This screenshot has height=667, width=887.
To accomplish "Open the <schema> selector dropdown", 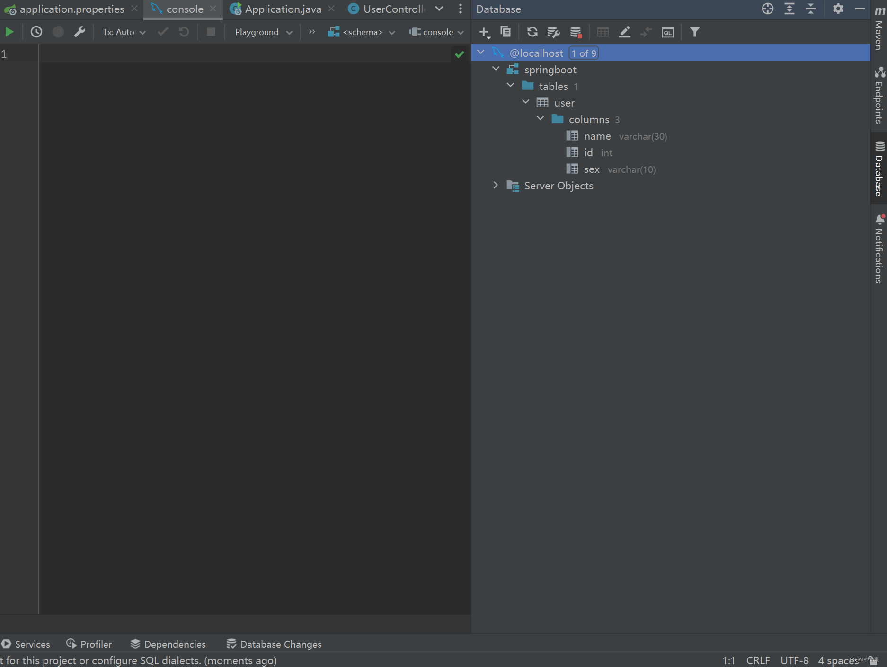I will coord(362,32).
